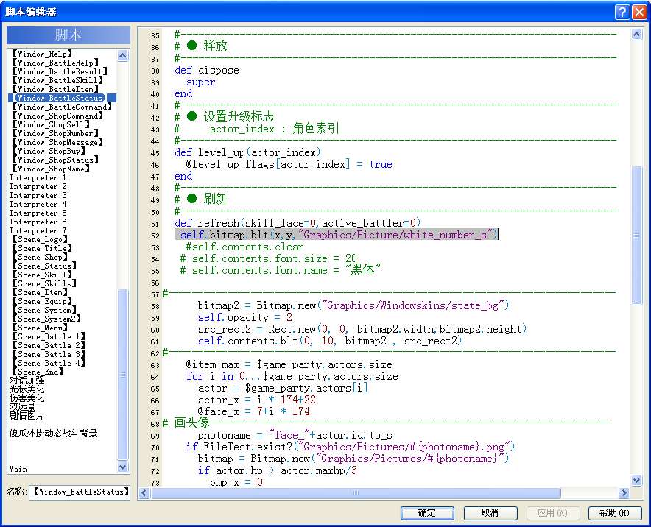Open the Interpreter 1 script
651x527 pixels.
pos(38,177)
